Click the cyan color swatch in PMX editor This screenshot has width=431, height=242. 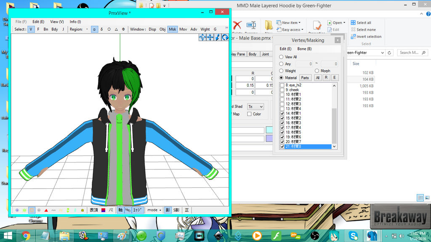(269, 130)
